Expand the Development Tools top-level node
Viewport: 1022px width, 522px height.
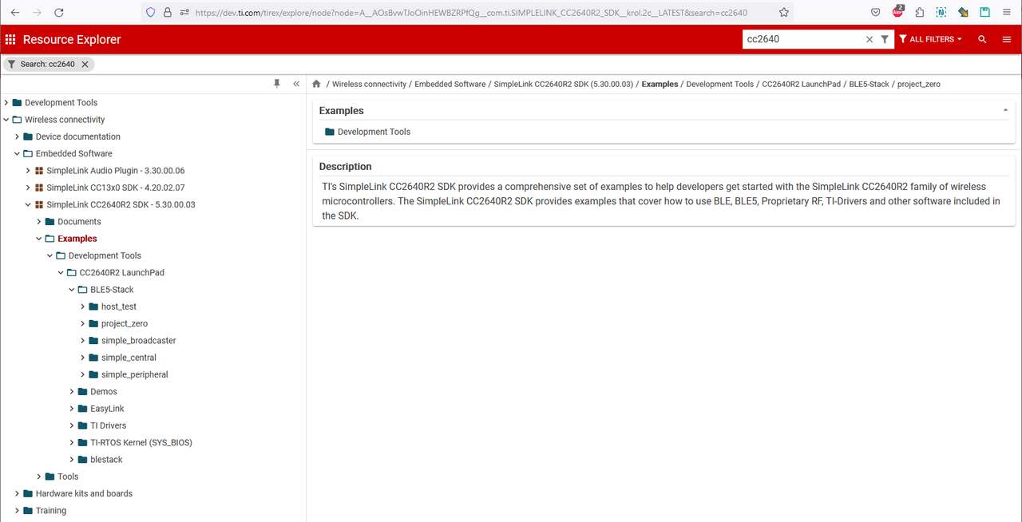tap(6, 102)
